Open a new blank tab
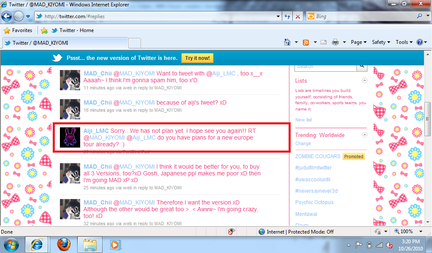Viewport: 432px width, 253px height. point(135,43)
